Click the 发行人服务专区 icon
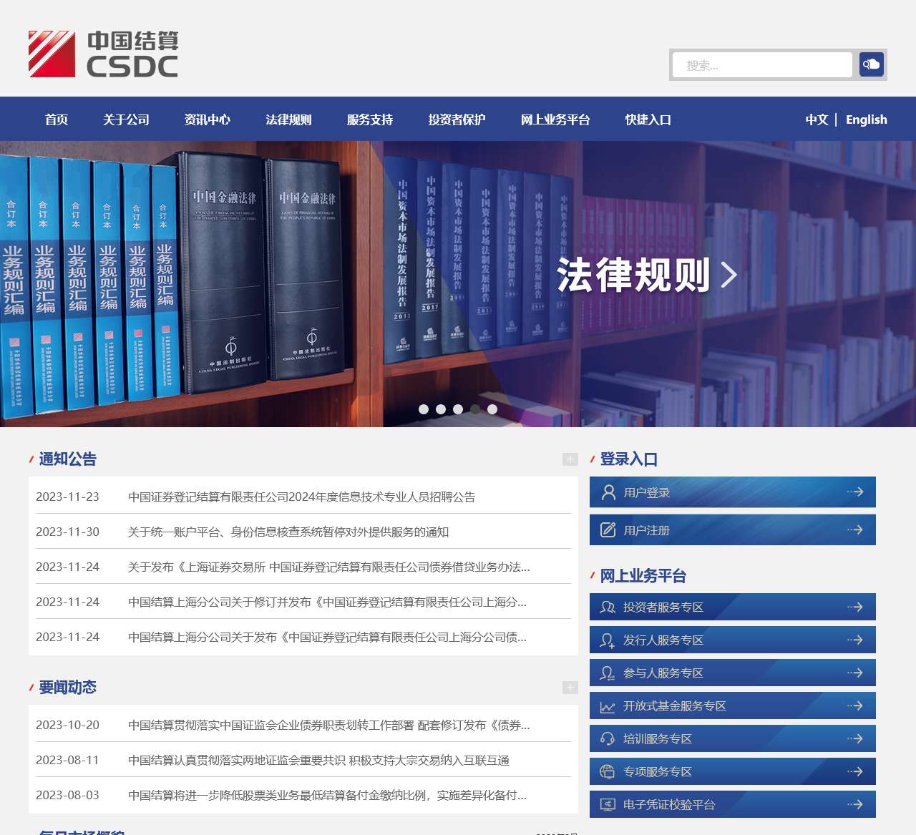916x835 pixels. tap(607, 639)
